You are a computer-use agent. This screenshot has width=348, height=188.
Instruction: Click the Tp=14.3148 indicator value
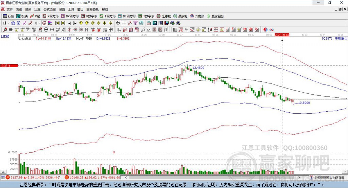click(43, 38)
